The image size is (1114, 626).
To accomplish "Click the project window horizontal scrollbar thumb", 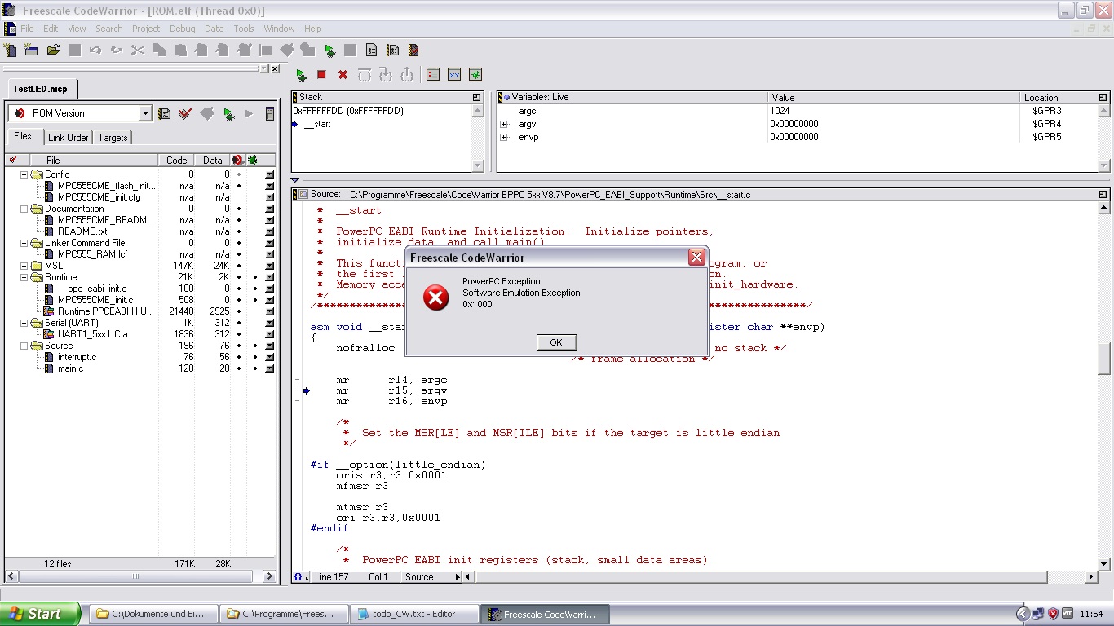I will click(x=135, y=576).
